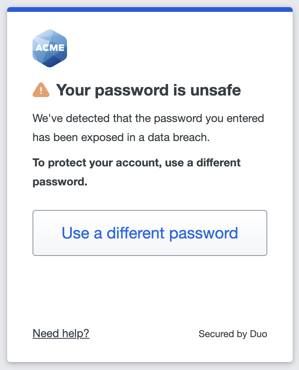Click the alert icon beside the unsafe password heading
Image resolution: width=299 pixels, height=370 pixels.
pos(41,90)
